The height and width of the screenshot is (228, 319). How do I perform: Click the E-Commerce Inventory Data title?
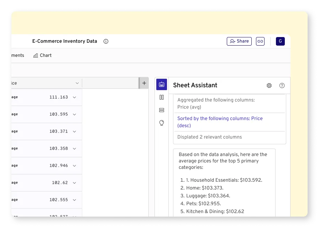[64, 41]
